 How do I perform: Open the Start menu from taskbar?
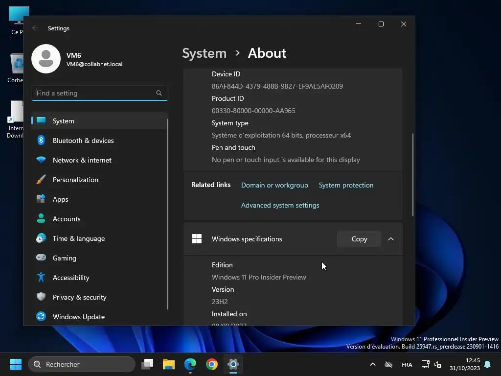coord(16,364)
